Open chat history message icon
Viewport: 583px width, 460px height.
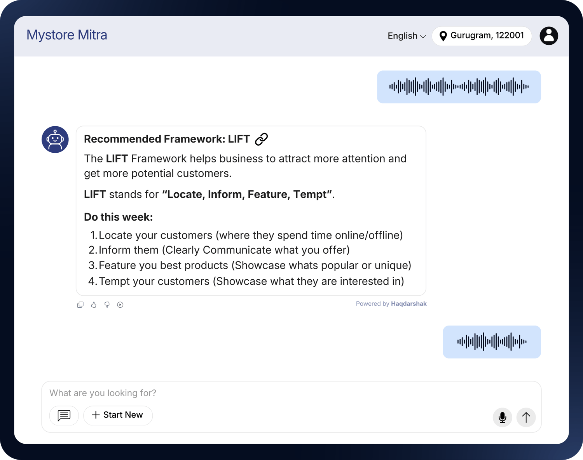pos(64,415)
